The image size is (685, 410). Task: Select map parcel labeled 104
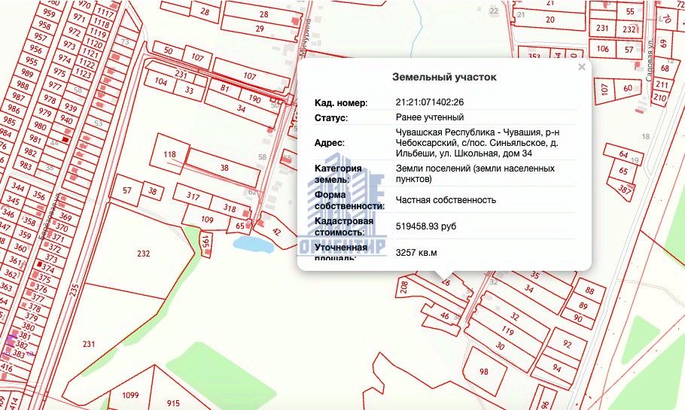[161, 81]
